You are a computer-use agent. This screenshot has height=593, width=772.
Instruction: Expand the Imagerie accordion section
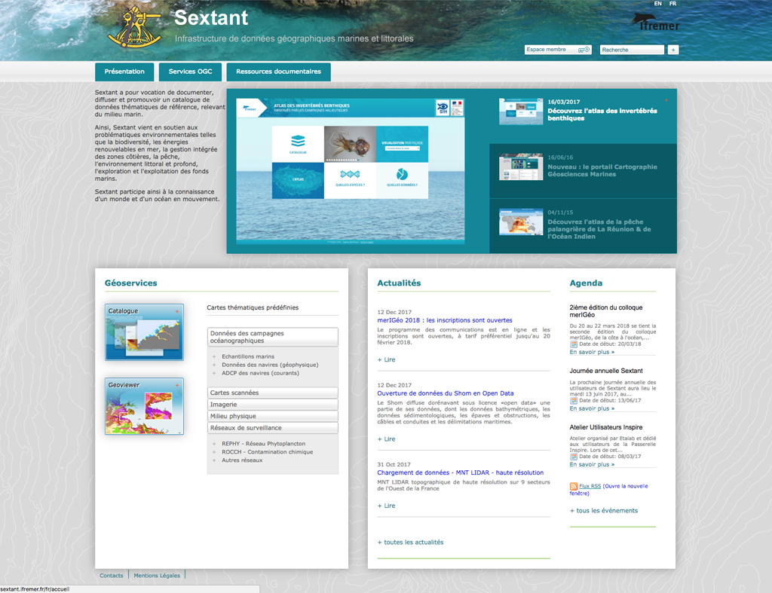pyautogui.click(x=272, y=405)
